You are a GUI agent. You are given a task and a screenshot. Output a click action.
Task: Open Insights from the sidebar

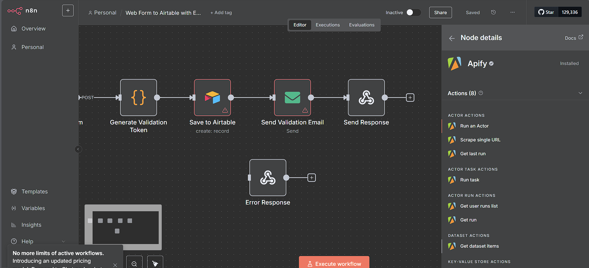click(x=31, y=225)
